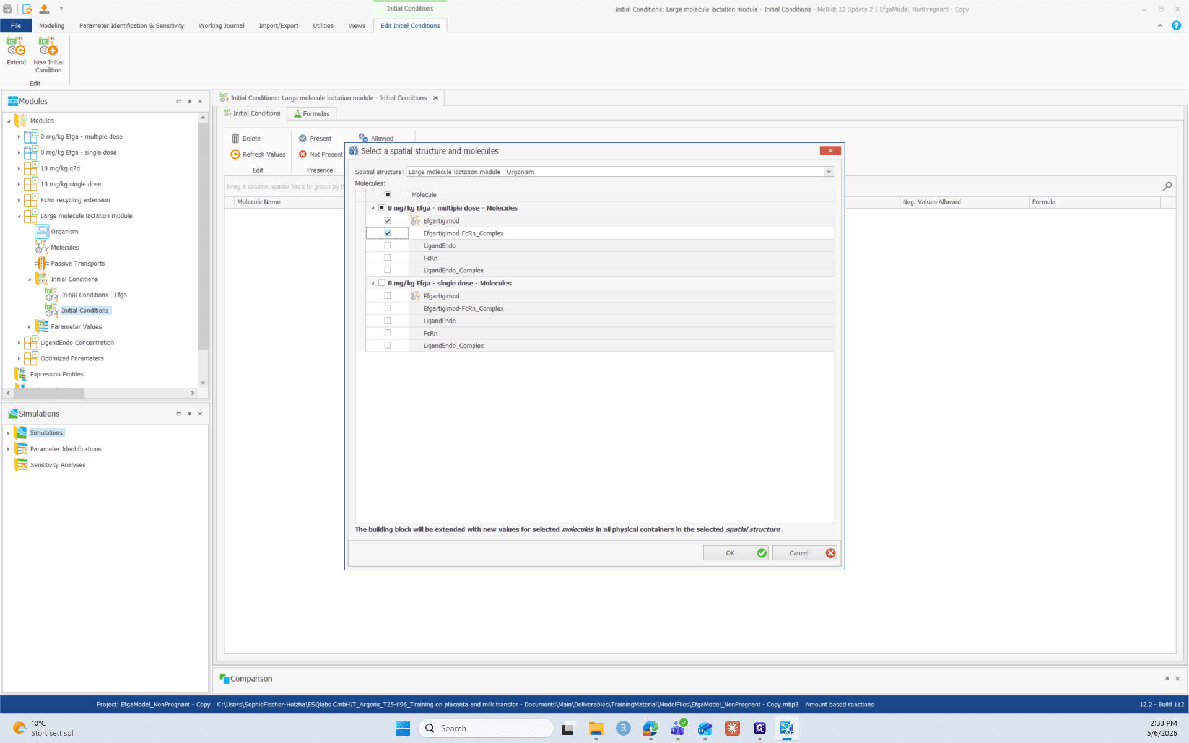Click the Refresh Values icon
This screenshot has height=743, width=1189.
(x=235, y=154)
